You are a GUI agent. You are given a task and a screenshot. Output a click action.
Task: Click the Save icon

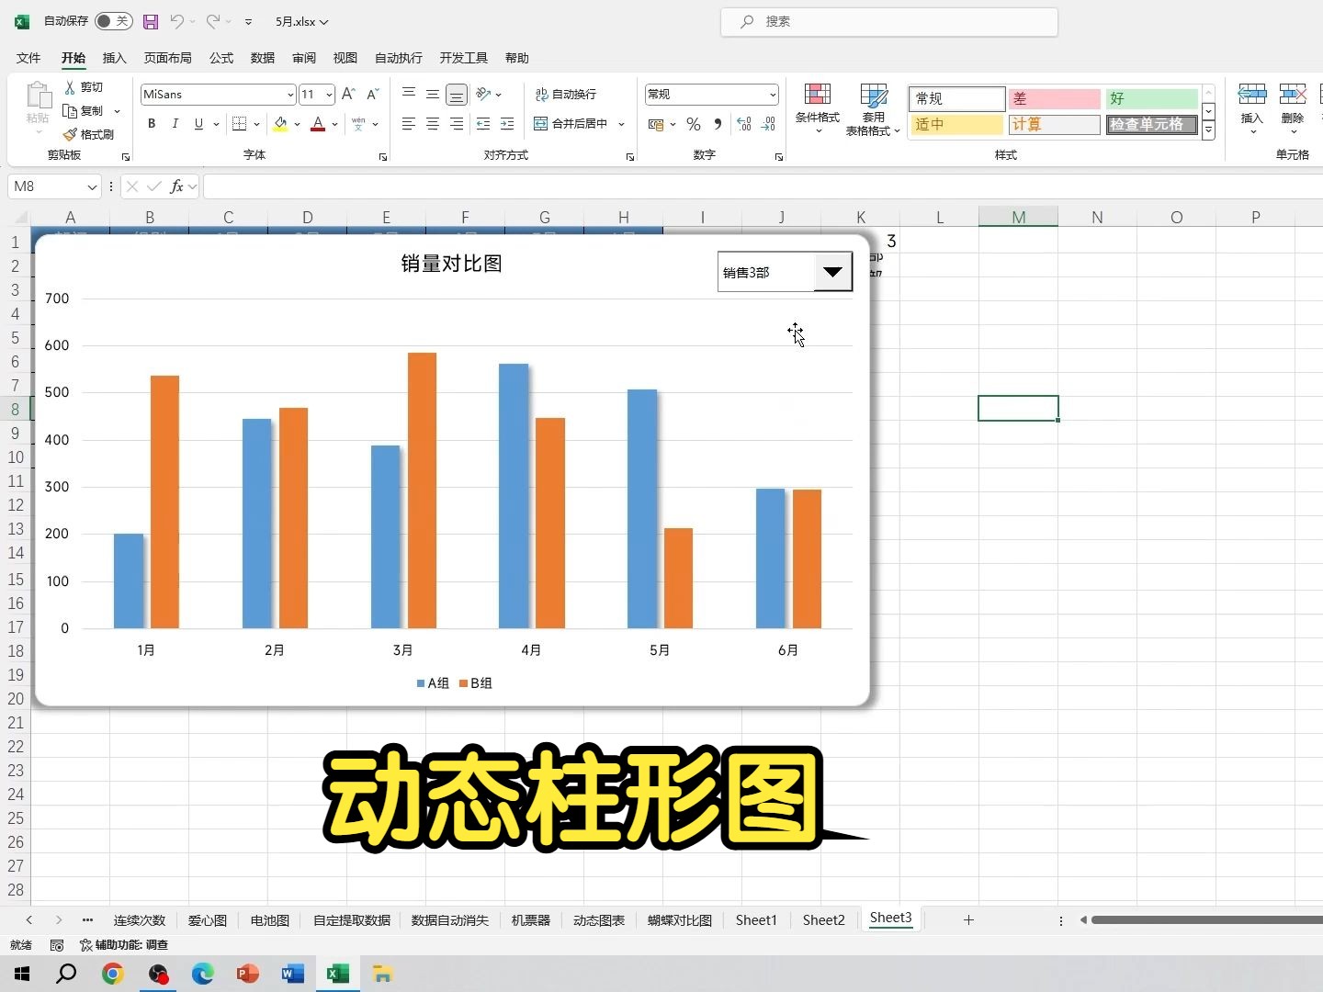(150, 21)
